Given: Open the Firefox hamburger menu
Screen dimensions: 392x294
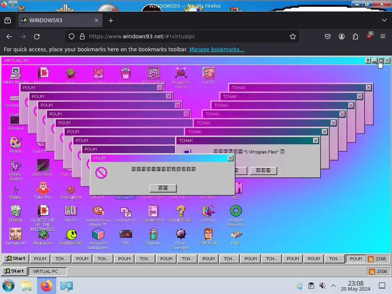Looking at the screenshot, I should (x=383, y=36).
